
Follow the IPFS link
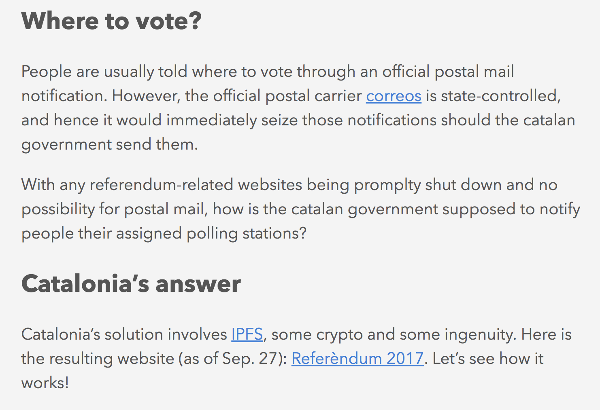click(x=247, y=335)
